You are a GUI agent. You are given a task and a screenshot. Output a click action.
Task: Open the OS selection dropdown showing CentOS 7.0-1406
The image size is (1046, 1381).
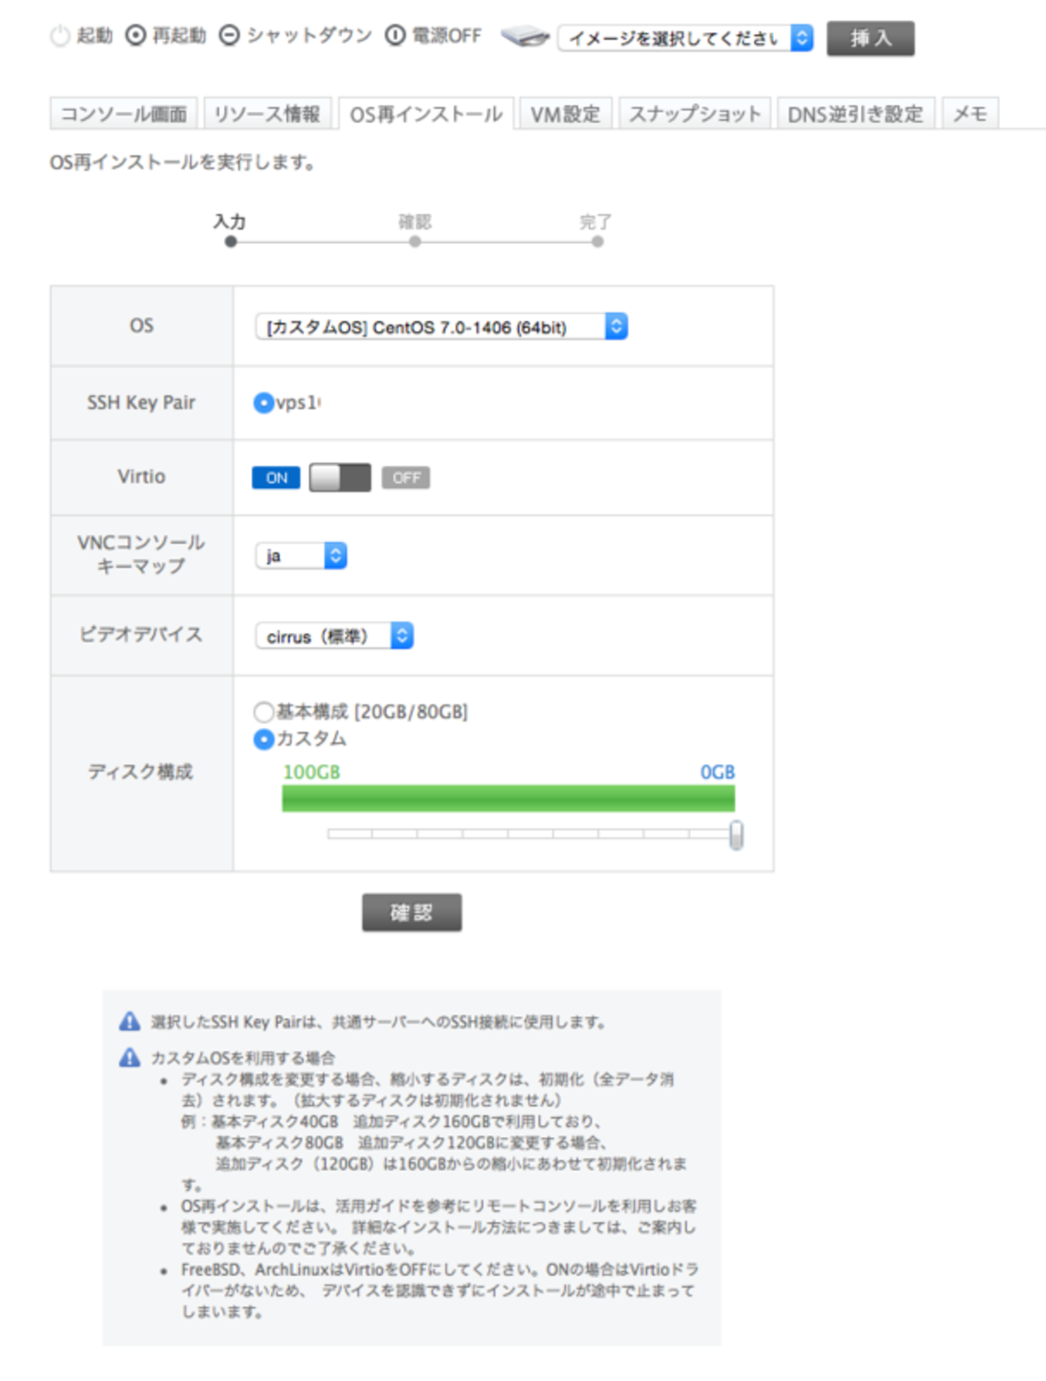pos(441,327)
